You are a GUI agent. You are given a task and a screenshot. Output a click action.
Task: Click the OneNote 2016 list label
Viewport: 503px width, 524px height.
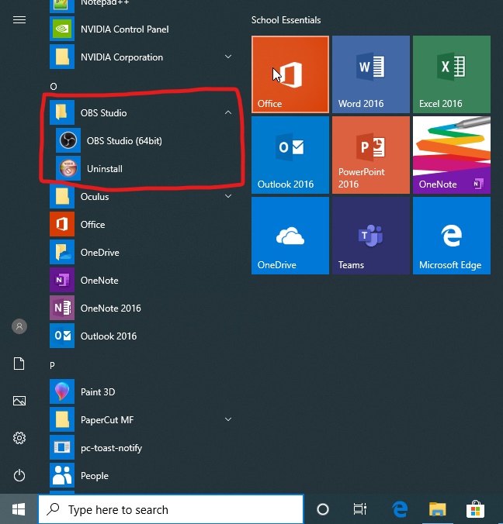(111, 308)
